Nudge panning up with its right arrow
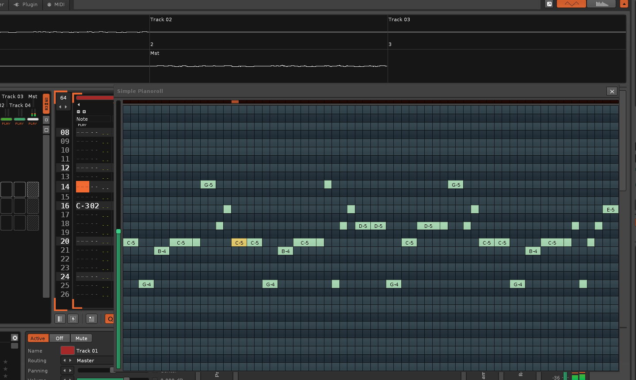This screenshot has width=636, height=380. 70,371
